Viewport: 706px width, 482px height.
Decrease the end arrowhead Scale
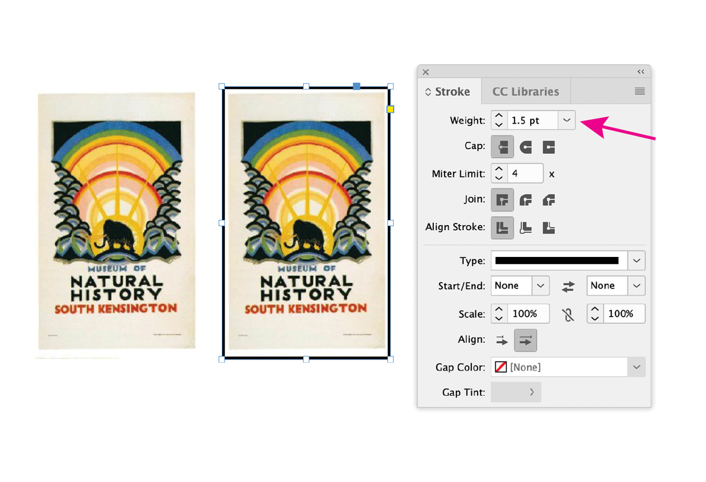click(x=595, y=318)
